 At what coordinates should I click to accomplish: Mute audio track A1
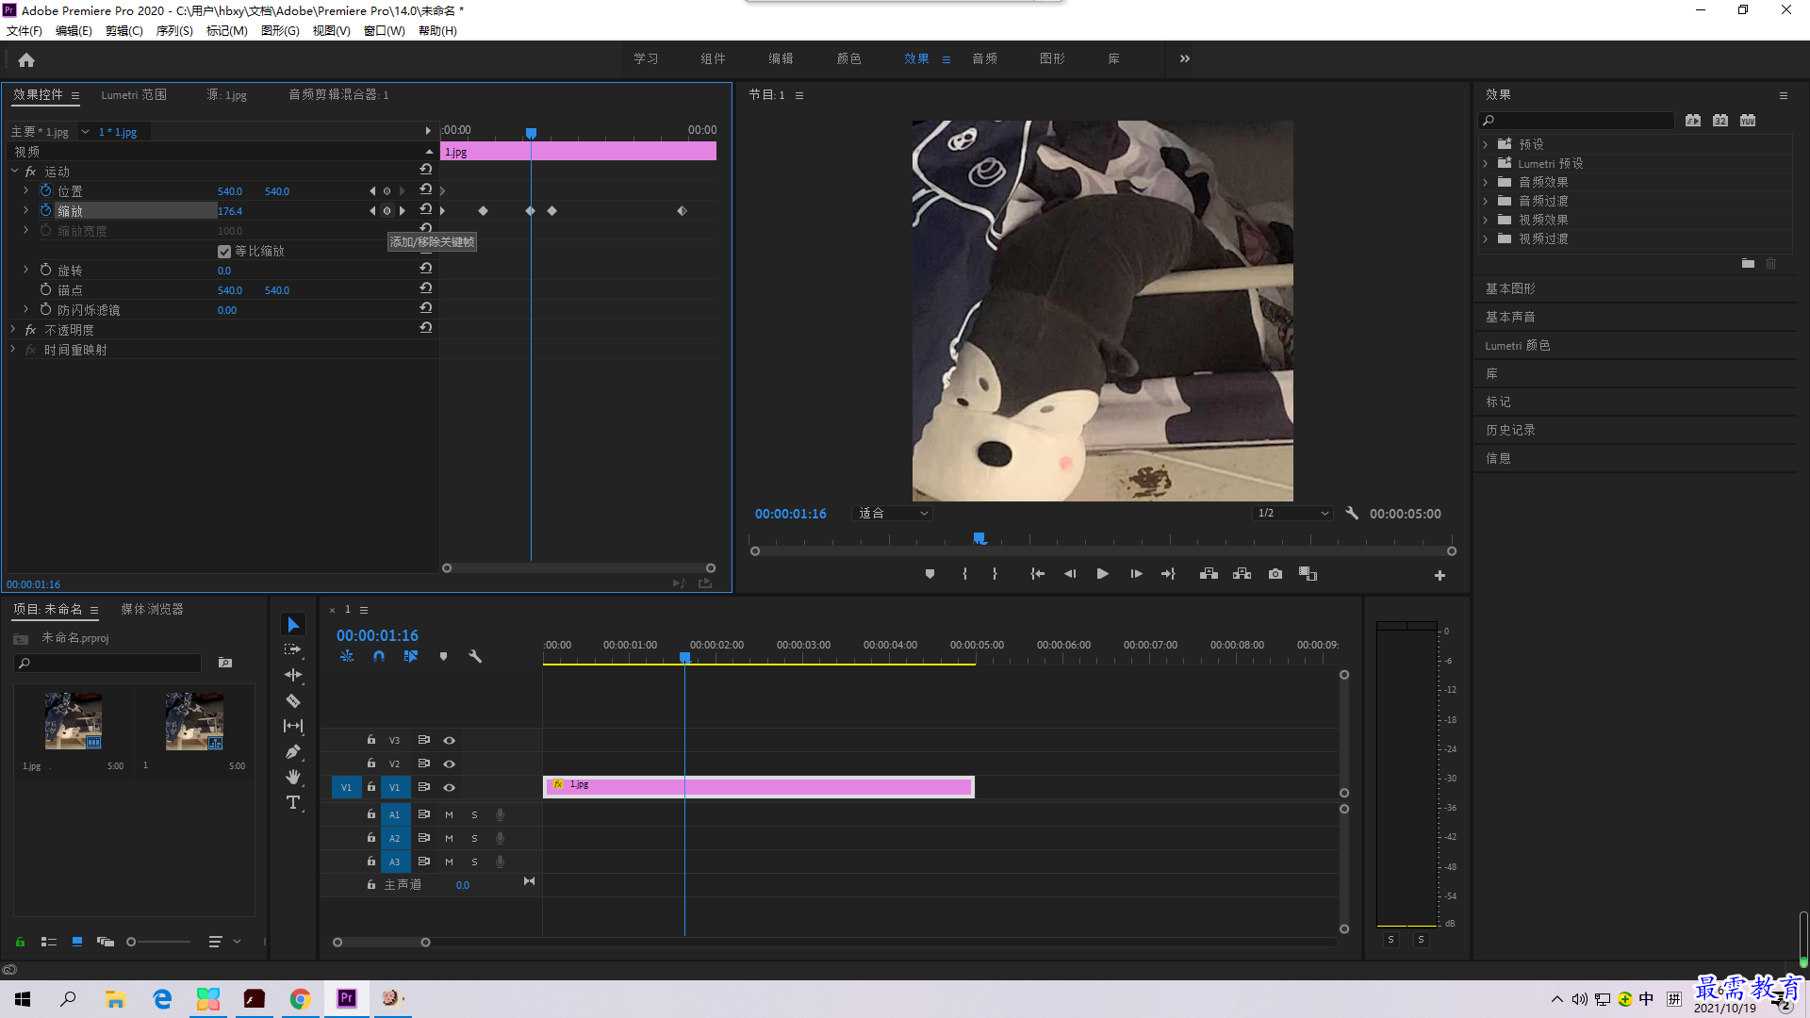coord(449,814)
